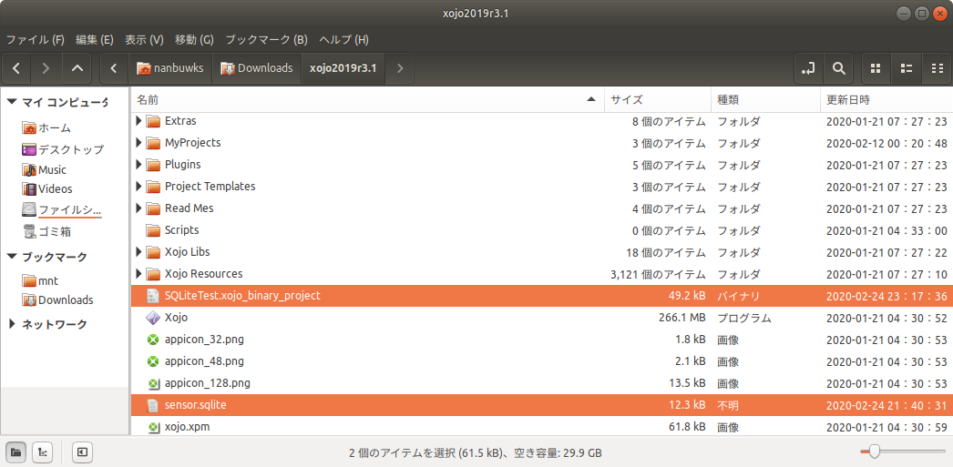
Task: Open the ブックマーク (B) menu
Action: click(x=267, y=40)
